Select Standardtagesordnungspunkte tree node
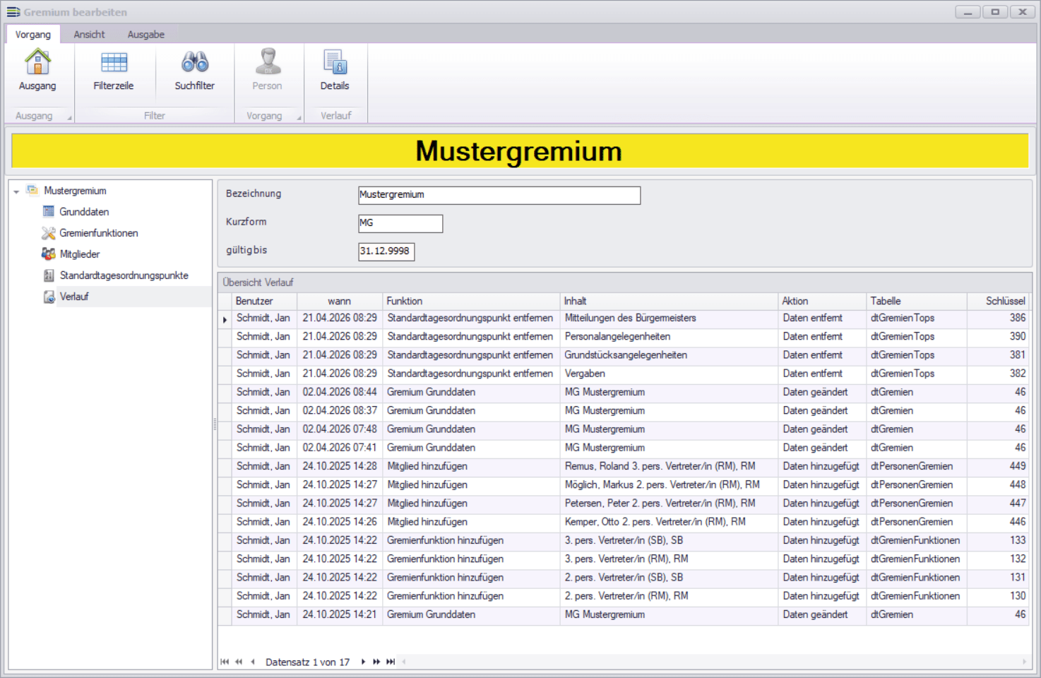 (124, 275)
